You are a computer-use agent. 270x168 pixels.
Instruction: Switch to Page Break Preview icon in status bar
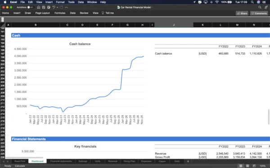tap(254, 166)
